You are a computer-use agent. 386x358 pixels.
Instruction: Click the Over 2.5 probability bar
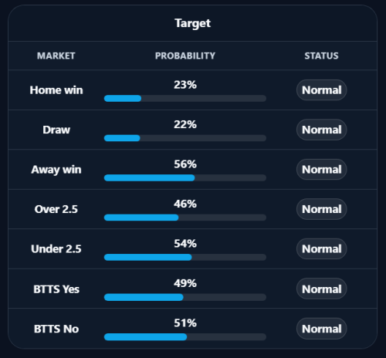pyautogui.click(x=185, y=218)
